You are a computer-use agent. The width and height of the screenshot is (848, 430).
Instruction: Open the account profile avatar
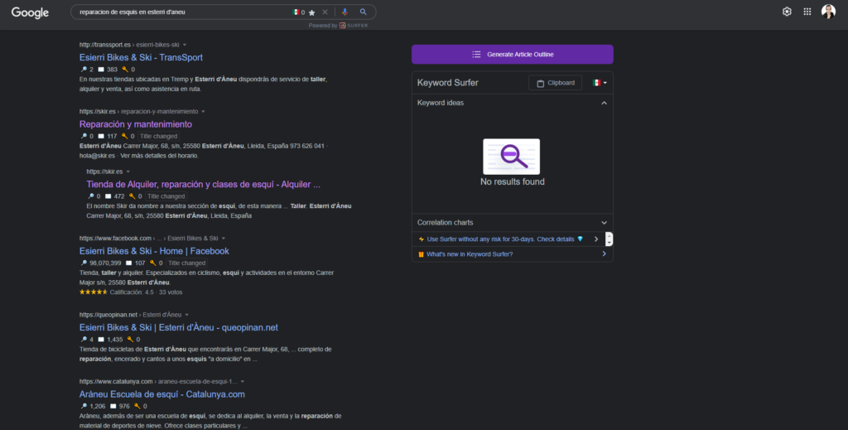[x=828, y=12]
